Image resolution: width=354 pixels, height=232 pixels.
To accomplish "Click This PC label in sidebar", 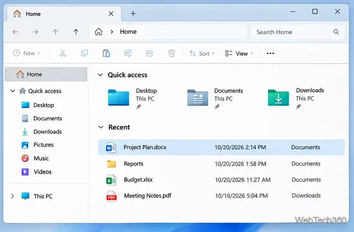I will coord(43,196).
